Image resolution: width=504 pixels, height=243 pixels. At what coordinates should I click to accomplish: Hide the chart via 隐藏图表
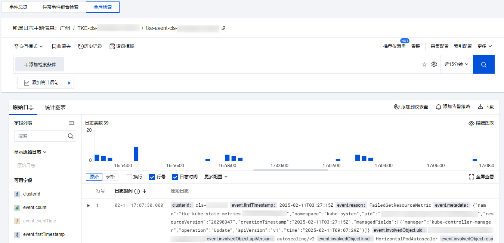(481, 123)
